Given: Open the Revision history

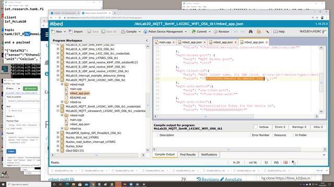Looking at the screenshot, I should coord(221,32).
